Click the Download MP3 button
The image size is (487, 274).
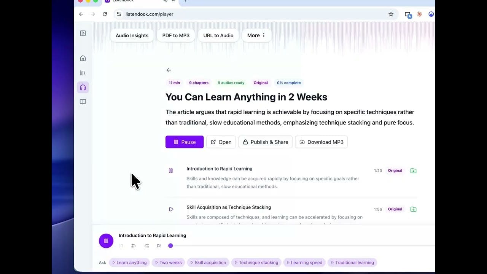[x=321, y=142]
